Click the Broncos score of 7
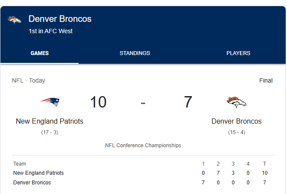Viewport: 287px width, 194px height. click(188, 102)
